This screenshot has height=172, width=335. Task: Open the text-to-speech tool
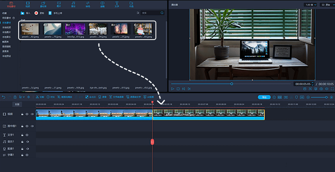coord(116,97)
